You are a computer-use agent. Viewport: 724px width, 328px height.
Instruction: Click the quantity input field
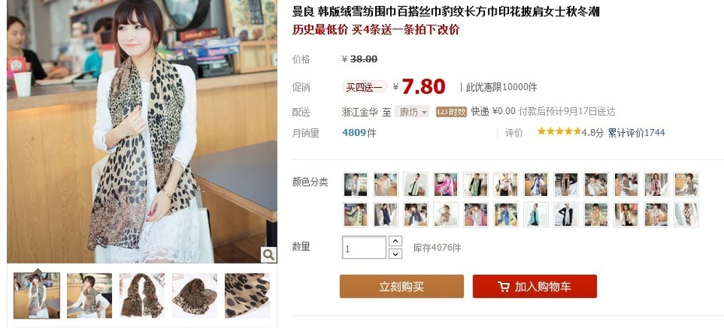pos(364,247)
